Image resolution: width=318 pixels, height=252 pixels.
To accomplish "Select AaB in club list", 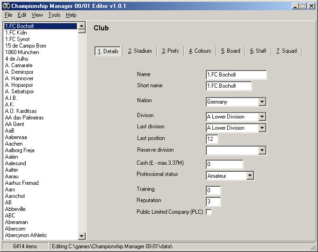I will click(x=41, y=131).
